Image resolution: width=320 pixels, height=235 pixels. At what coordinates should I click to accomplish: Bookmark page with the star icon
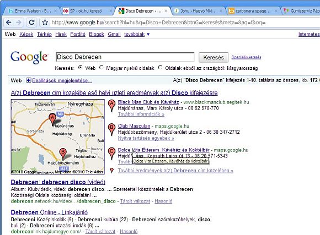[45, 22]
